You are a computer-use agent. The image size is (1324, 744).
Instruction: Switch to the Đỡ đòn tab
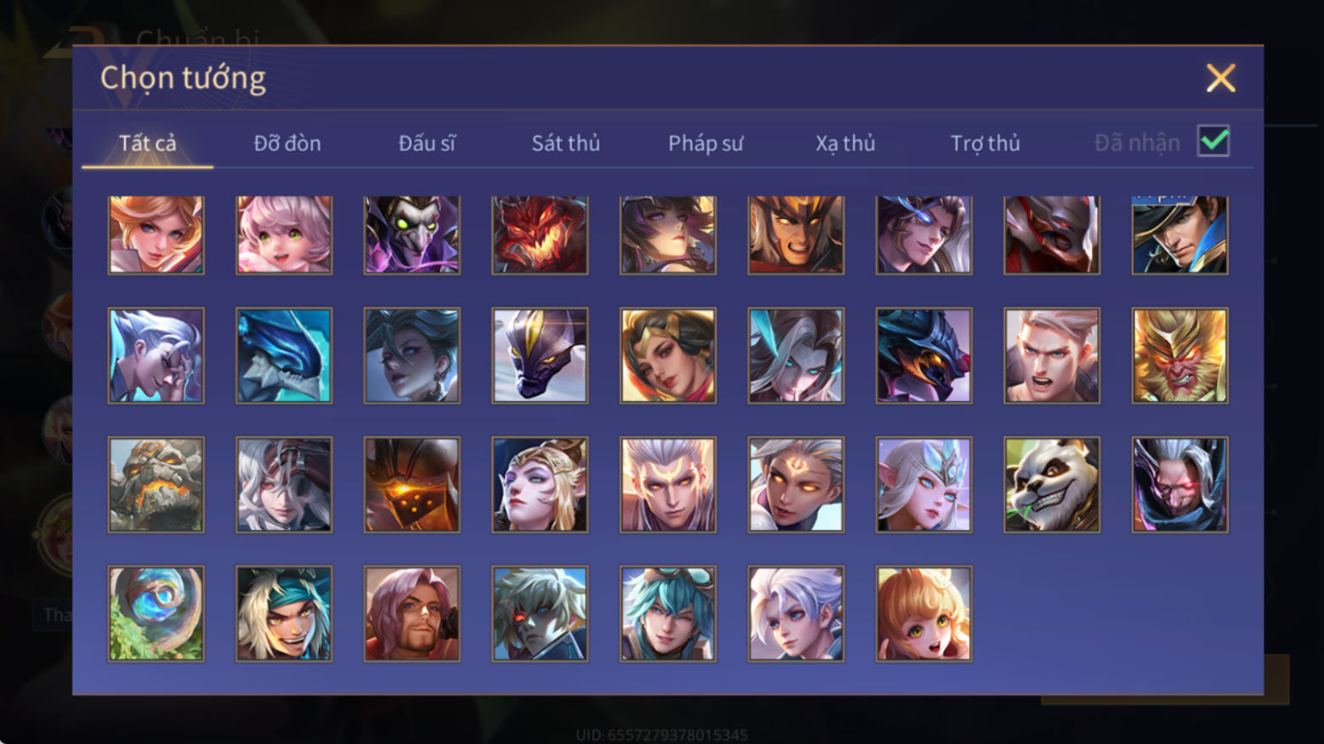(287, 144)
